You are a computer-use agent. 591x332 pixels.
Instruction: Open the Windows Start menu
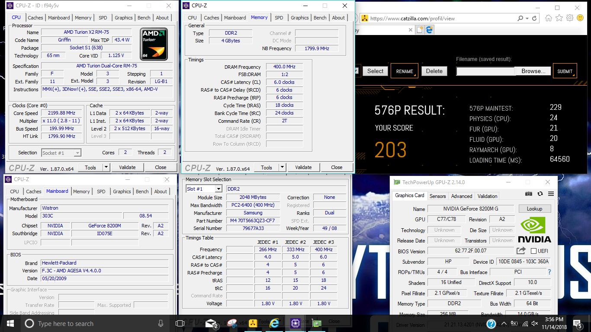coord(10,323)
